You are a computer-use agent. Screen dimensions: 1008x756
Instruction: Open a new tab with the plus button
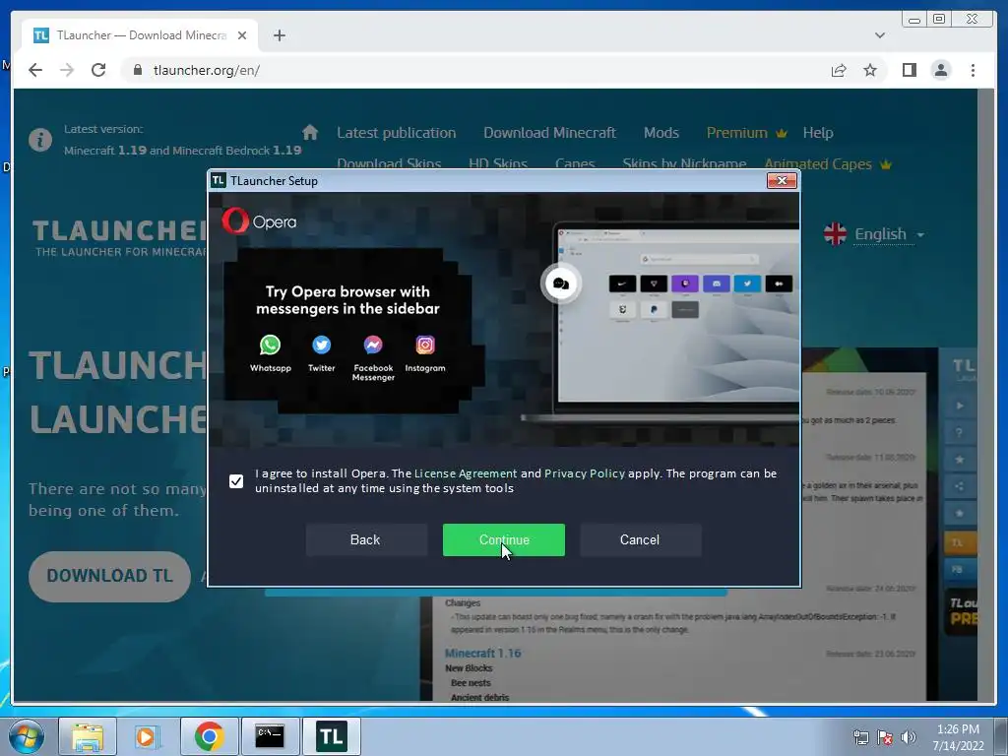279,35
